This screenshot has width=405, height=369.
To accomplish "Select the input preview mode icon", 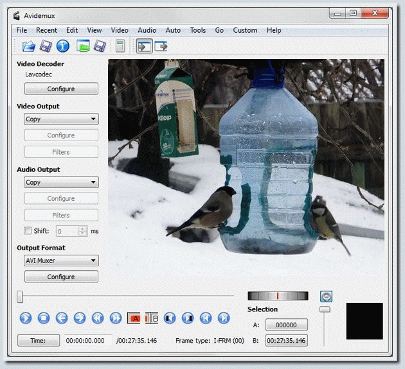I will [144, 46].
